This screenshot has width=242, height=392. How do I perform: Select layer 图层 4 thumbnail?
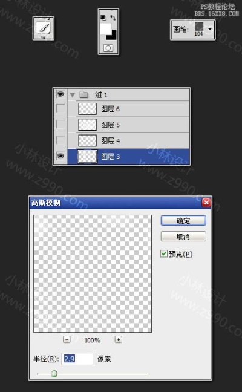88,140
